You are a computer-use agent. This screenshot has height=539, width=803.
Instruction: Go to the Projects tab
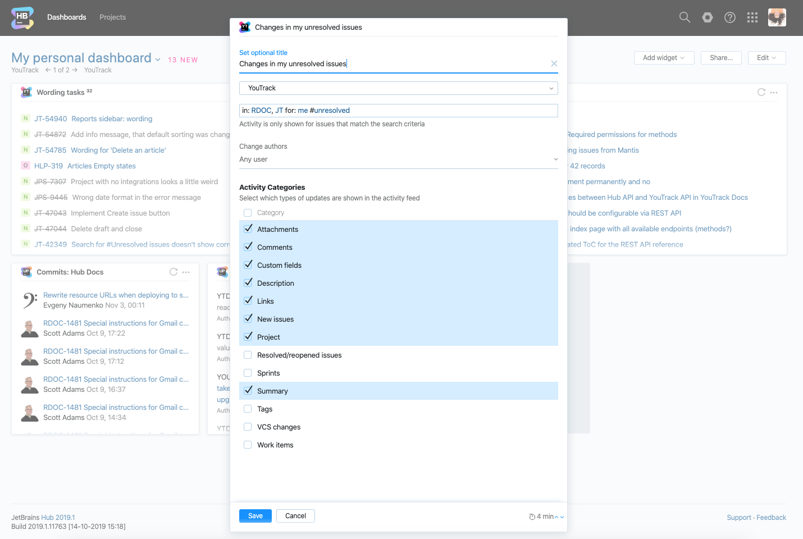coord(113,17)
